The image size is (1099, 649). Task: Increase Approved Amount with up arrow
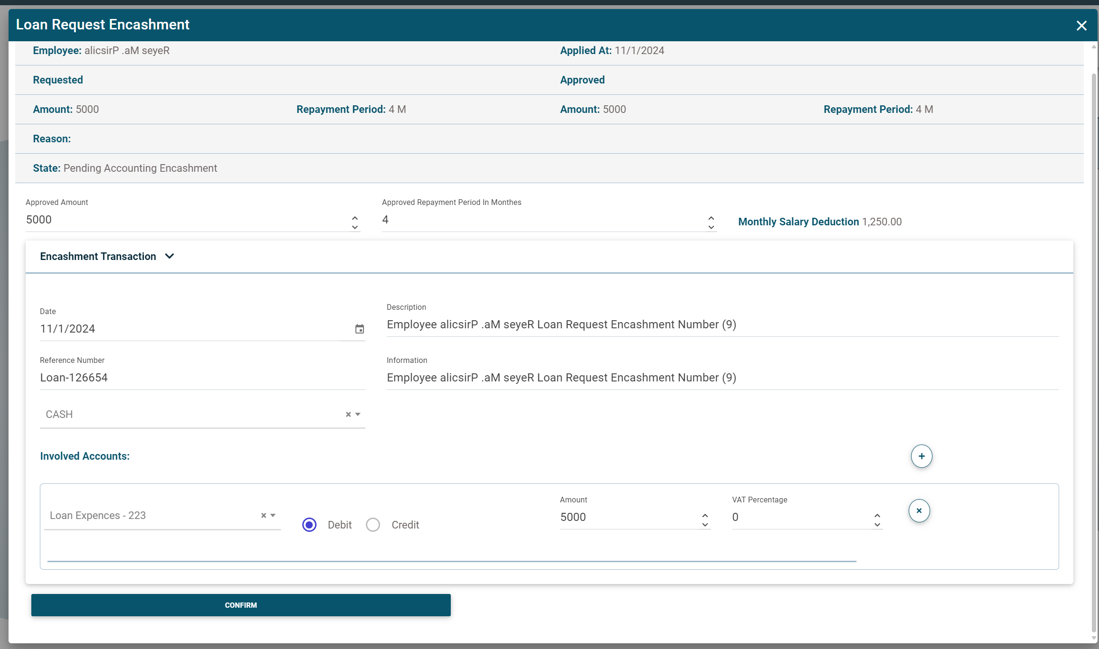click(x=355, y=217)
